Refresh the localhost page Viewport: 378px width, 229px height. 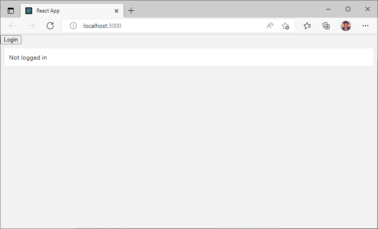pyautogui.click(x=50, y=26)
